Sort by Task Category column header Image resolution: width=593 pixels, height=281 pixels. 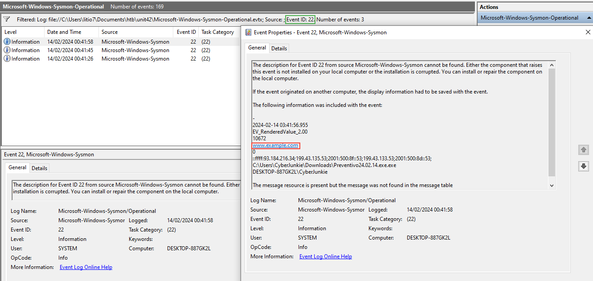tap(220, 32)
